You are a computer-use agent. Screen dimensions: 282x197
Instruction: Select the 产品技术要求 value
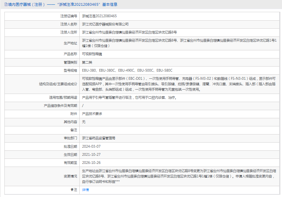[x=92, y=114]
